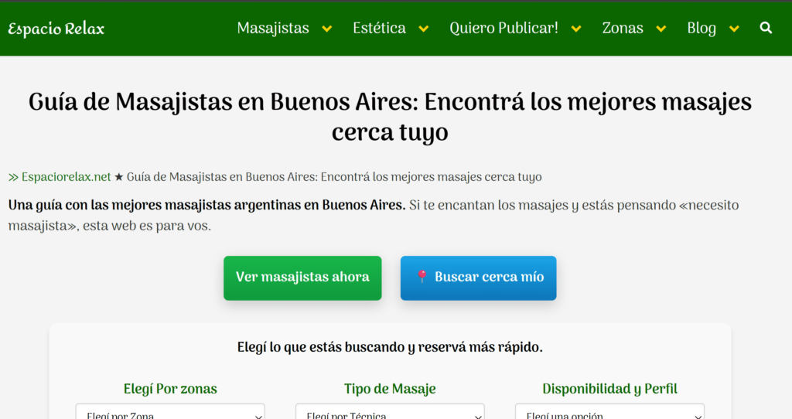Select the Estética menu item
792x419 pixels.
(x=379, y=28)
